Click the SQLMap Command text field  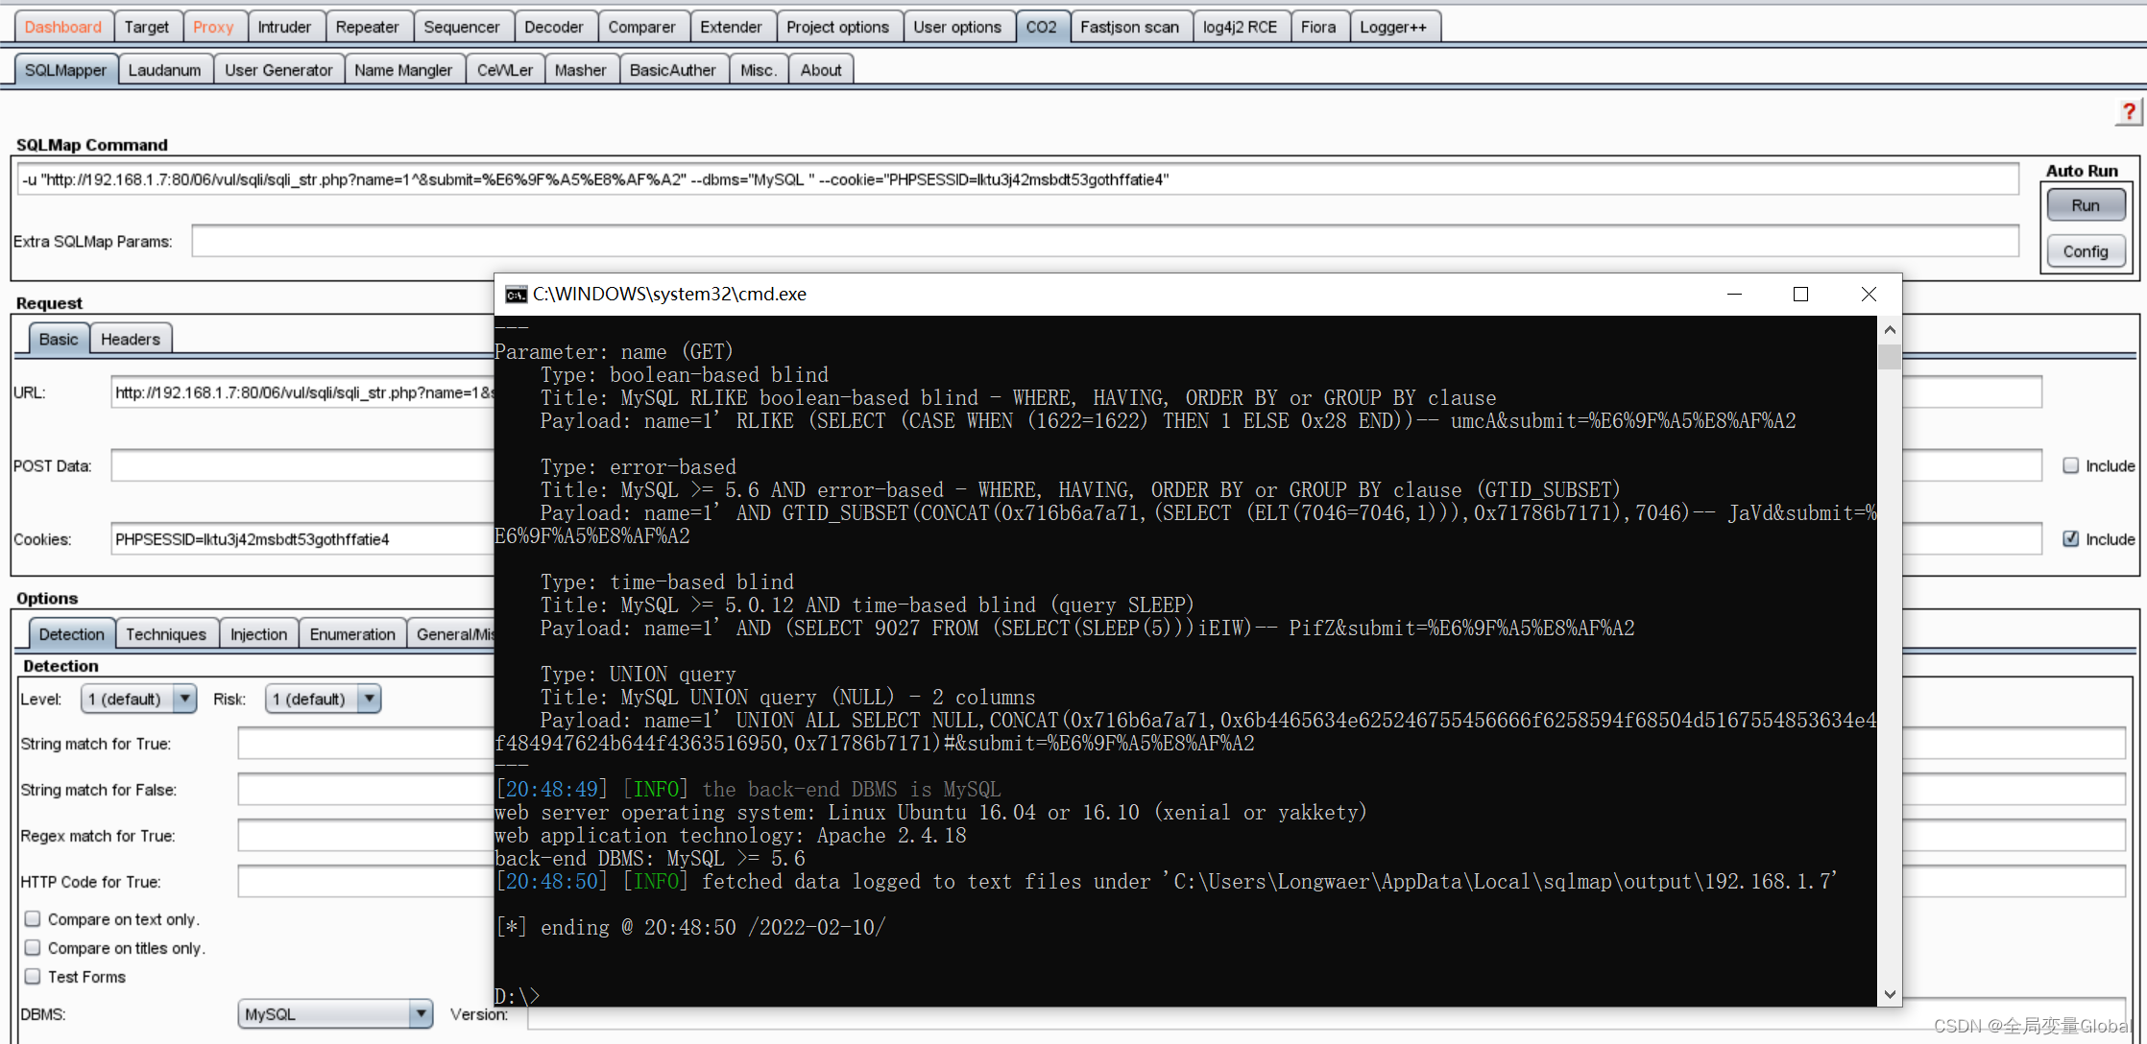pyautogui.click(x=1018, y=179)
